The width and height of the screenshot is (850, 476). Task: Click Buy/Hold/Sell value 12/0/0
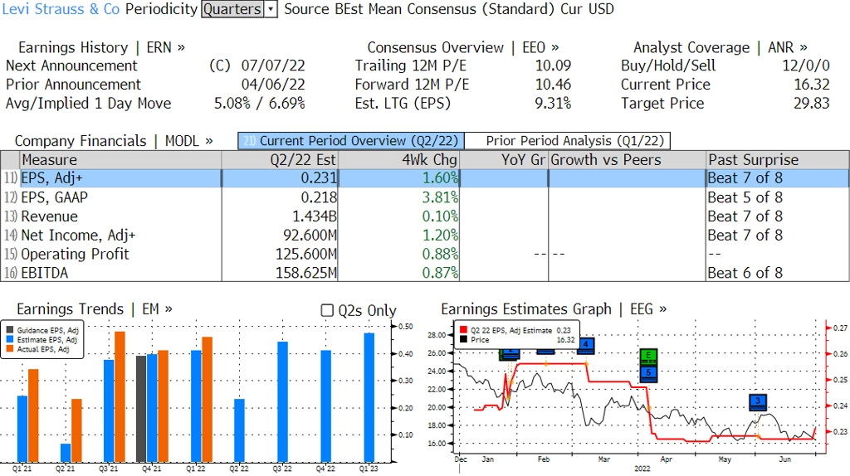click(x=805, y=66)
